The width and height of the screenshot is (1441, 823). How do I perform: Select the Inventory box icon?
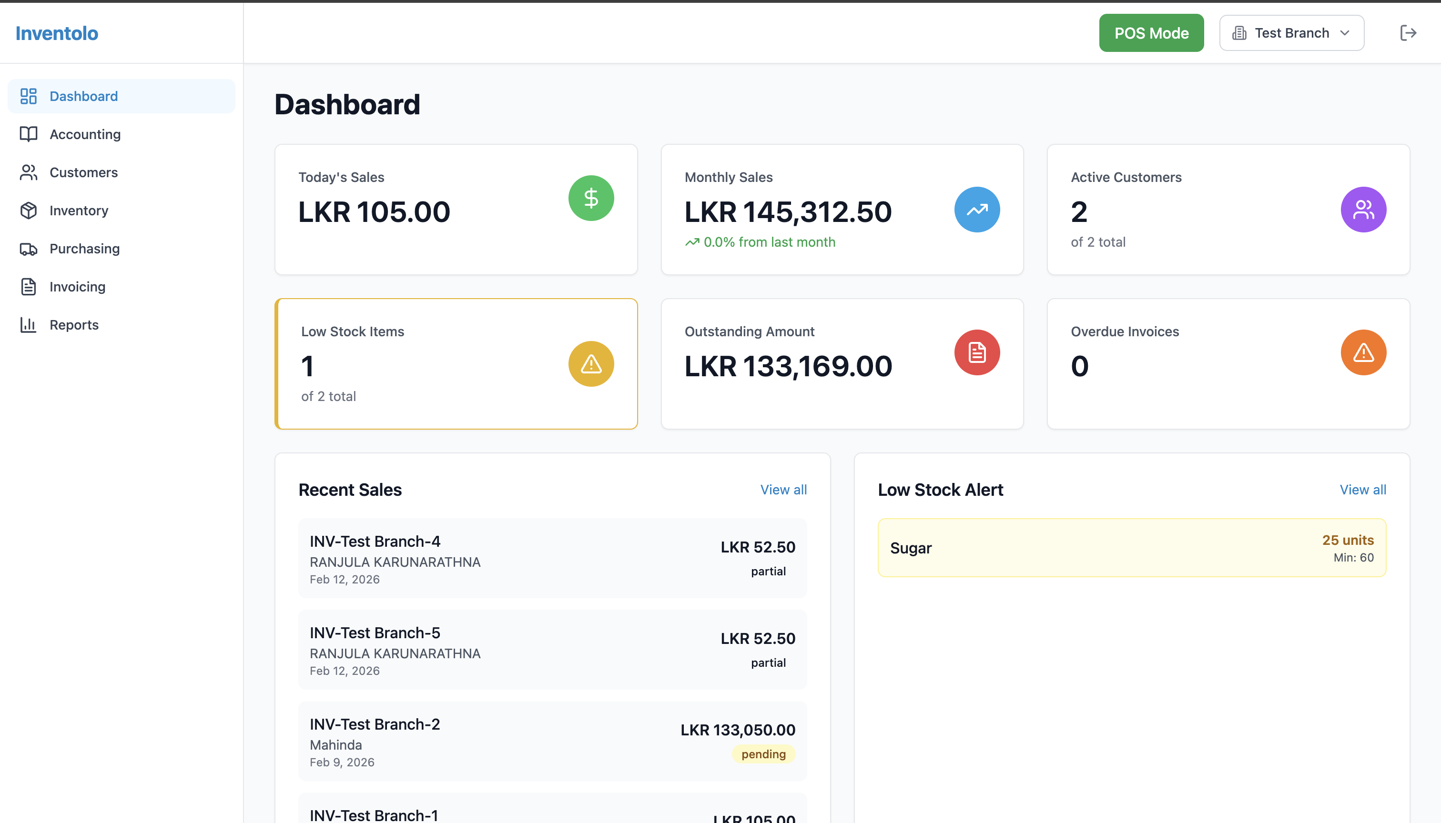[28, 210]
